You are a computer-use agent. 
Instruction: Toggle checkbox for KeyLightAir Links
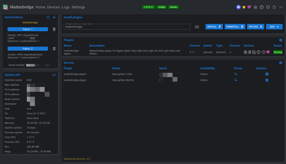click(267, 74)
